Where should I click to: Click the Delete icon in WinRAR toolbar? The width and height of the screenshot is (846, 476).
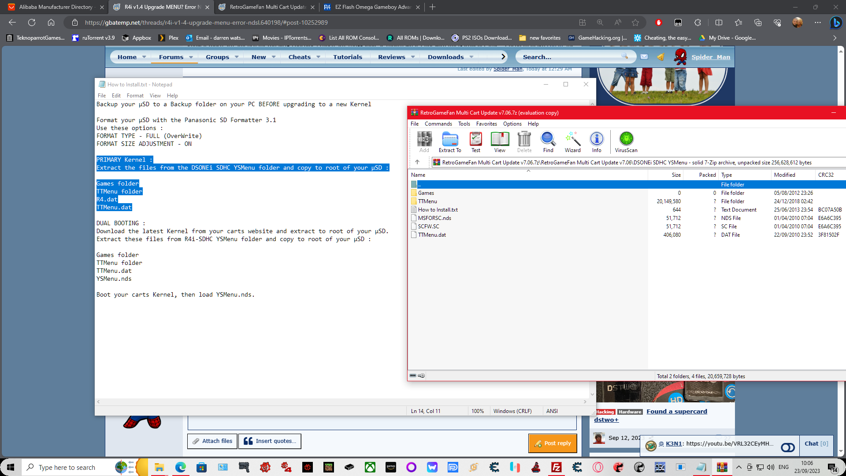[x=524, y=142]
